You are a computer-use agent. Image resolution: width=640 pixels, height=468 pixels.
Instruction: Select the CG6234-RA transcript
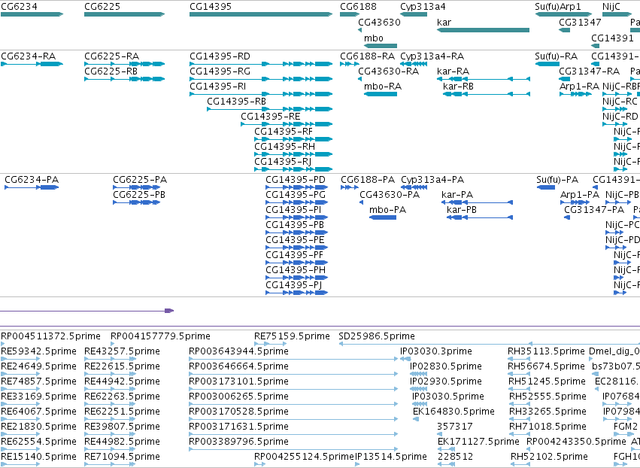coord(28,56)
